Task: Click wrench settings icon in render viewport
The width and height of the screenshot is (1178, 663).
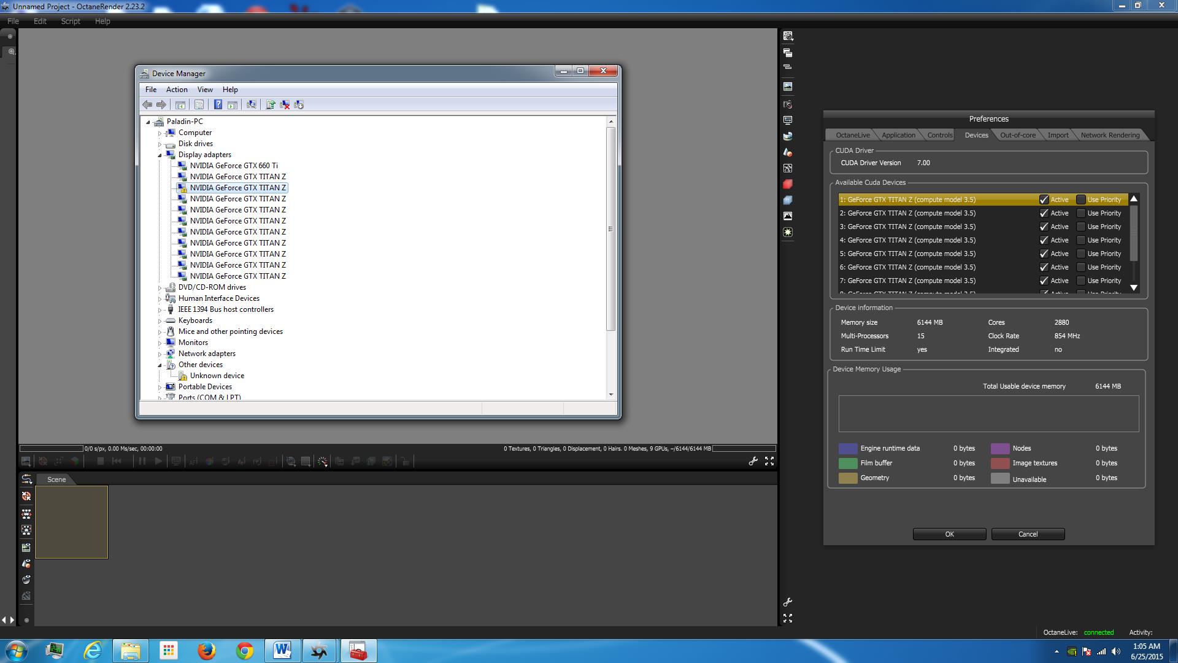Action: (753, 461)
